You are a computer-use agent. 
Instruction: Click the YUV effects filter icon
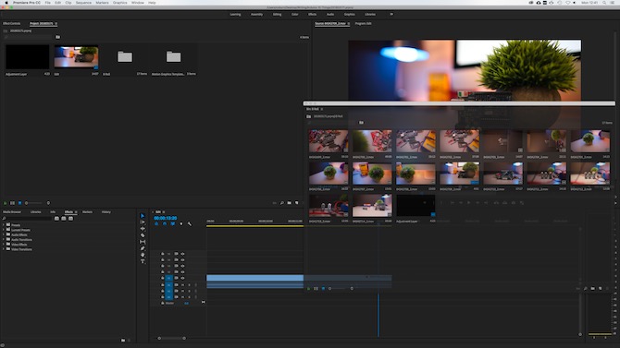tap(70, 218)
